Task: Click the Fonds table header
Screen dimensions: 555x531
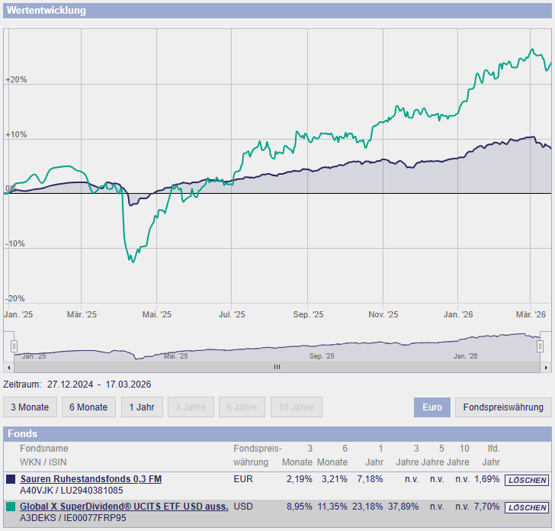Action: [x=277, y=433]
